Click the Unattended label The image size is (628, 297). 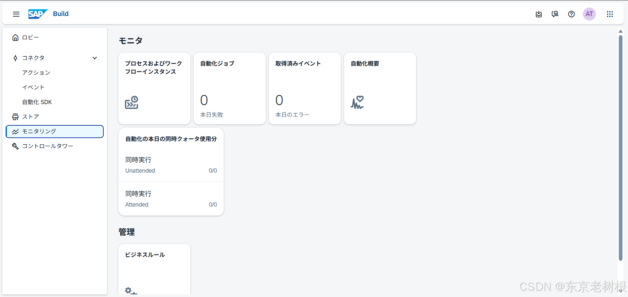[x=140, y=171]
